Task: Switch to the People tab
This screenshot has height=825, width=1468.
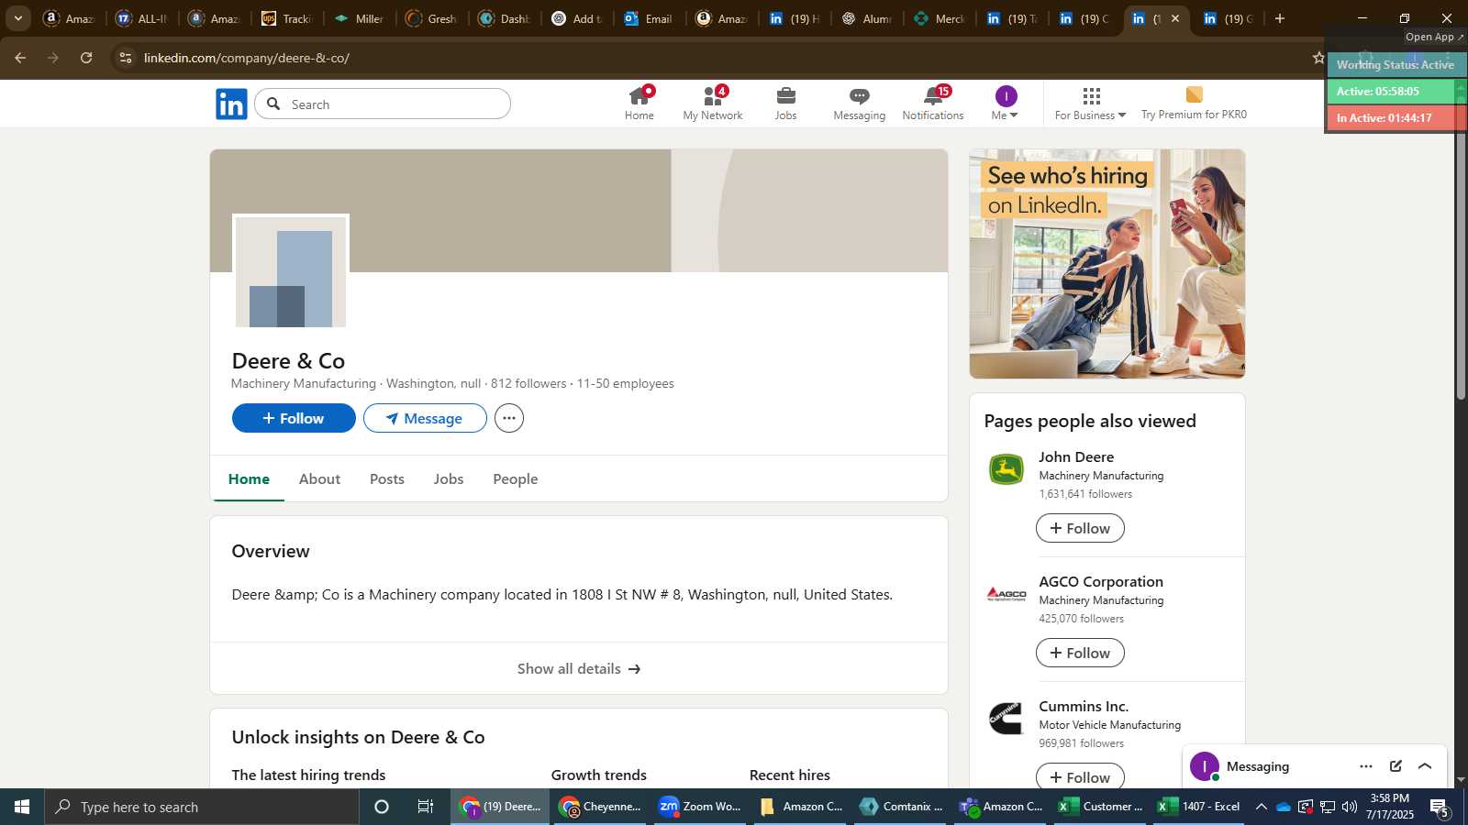Action: [516, 478]
